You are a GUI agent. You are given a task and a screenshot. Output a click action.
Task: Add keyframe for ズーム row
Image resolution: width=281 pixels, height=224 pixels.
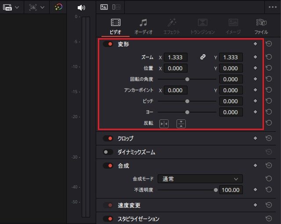[256, 57]
